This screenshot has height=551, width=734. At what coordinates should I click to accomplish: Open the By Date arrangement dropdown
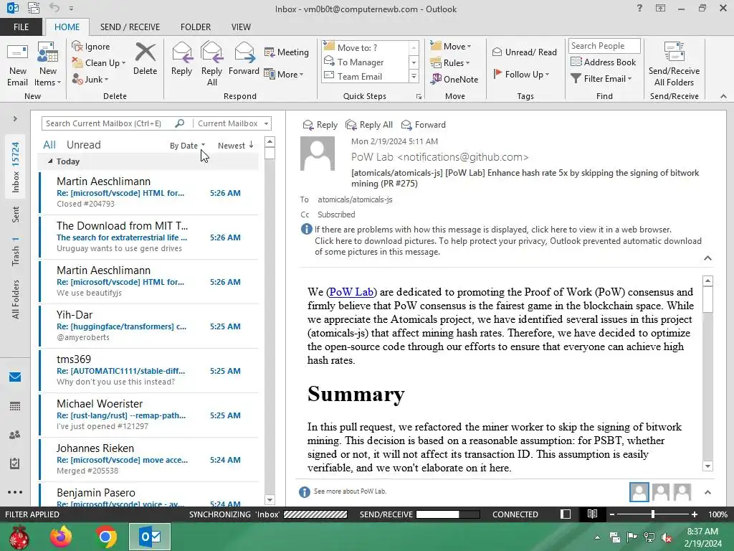[x=187, y=145]
